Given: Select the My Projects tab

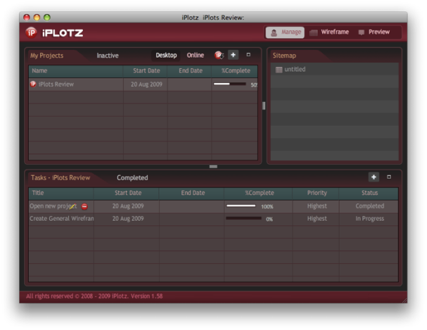Looking at the screenshot, I should coord(47,55).
